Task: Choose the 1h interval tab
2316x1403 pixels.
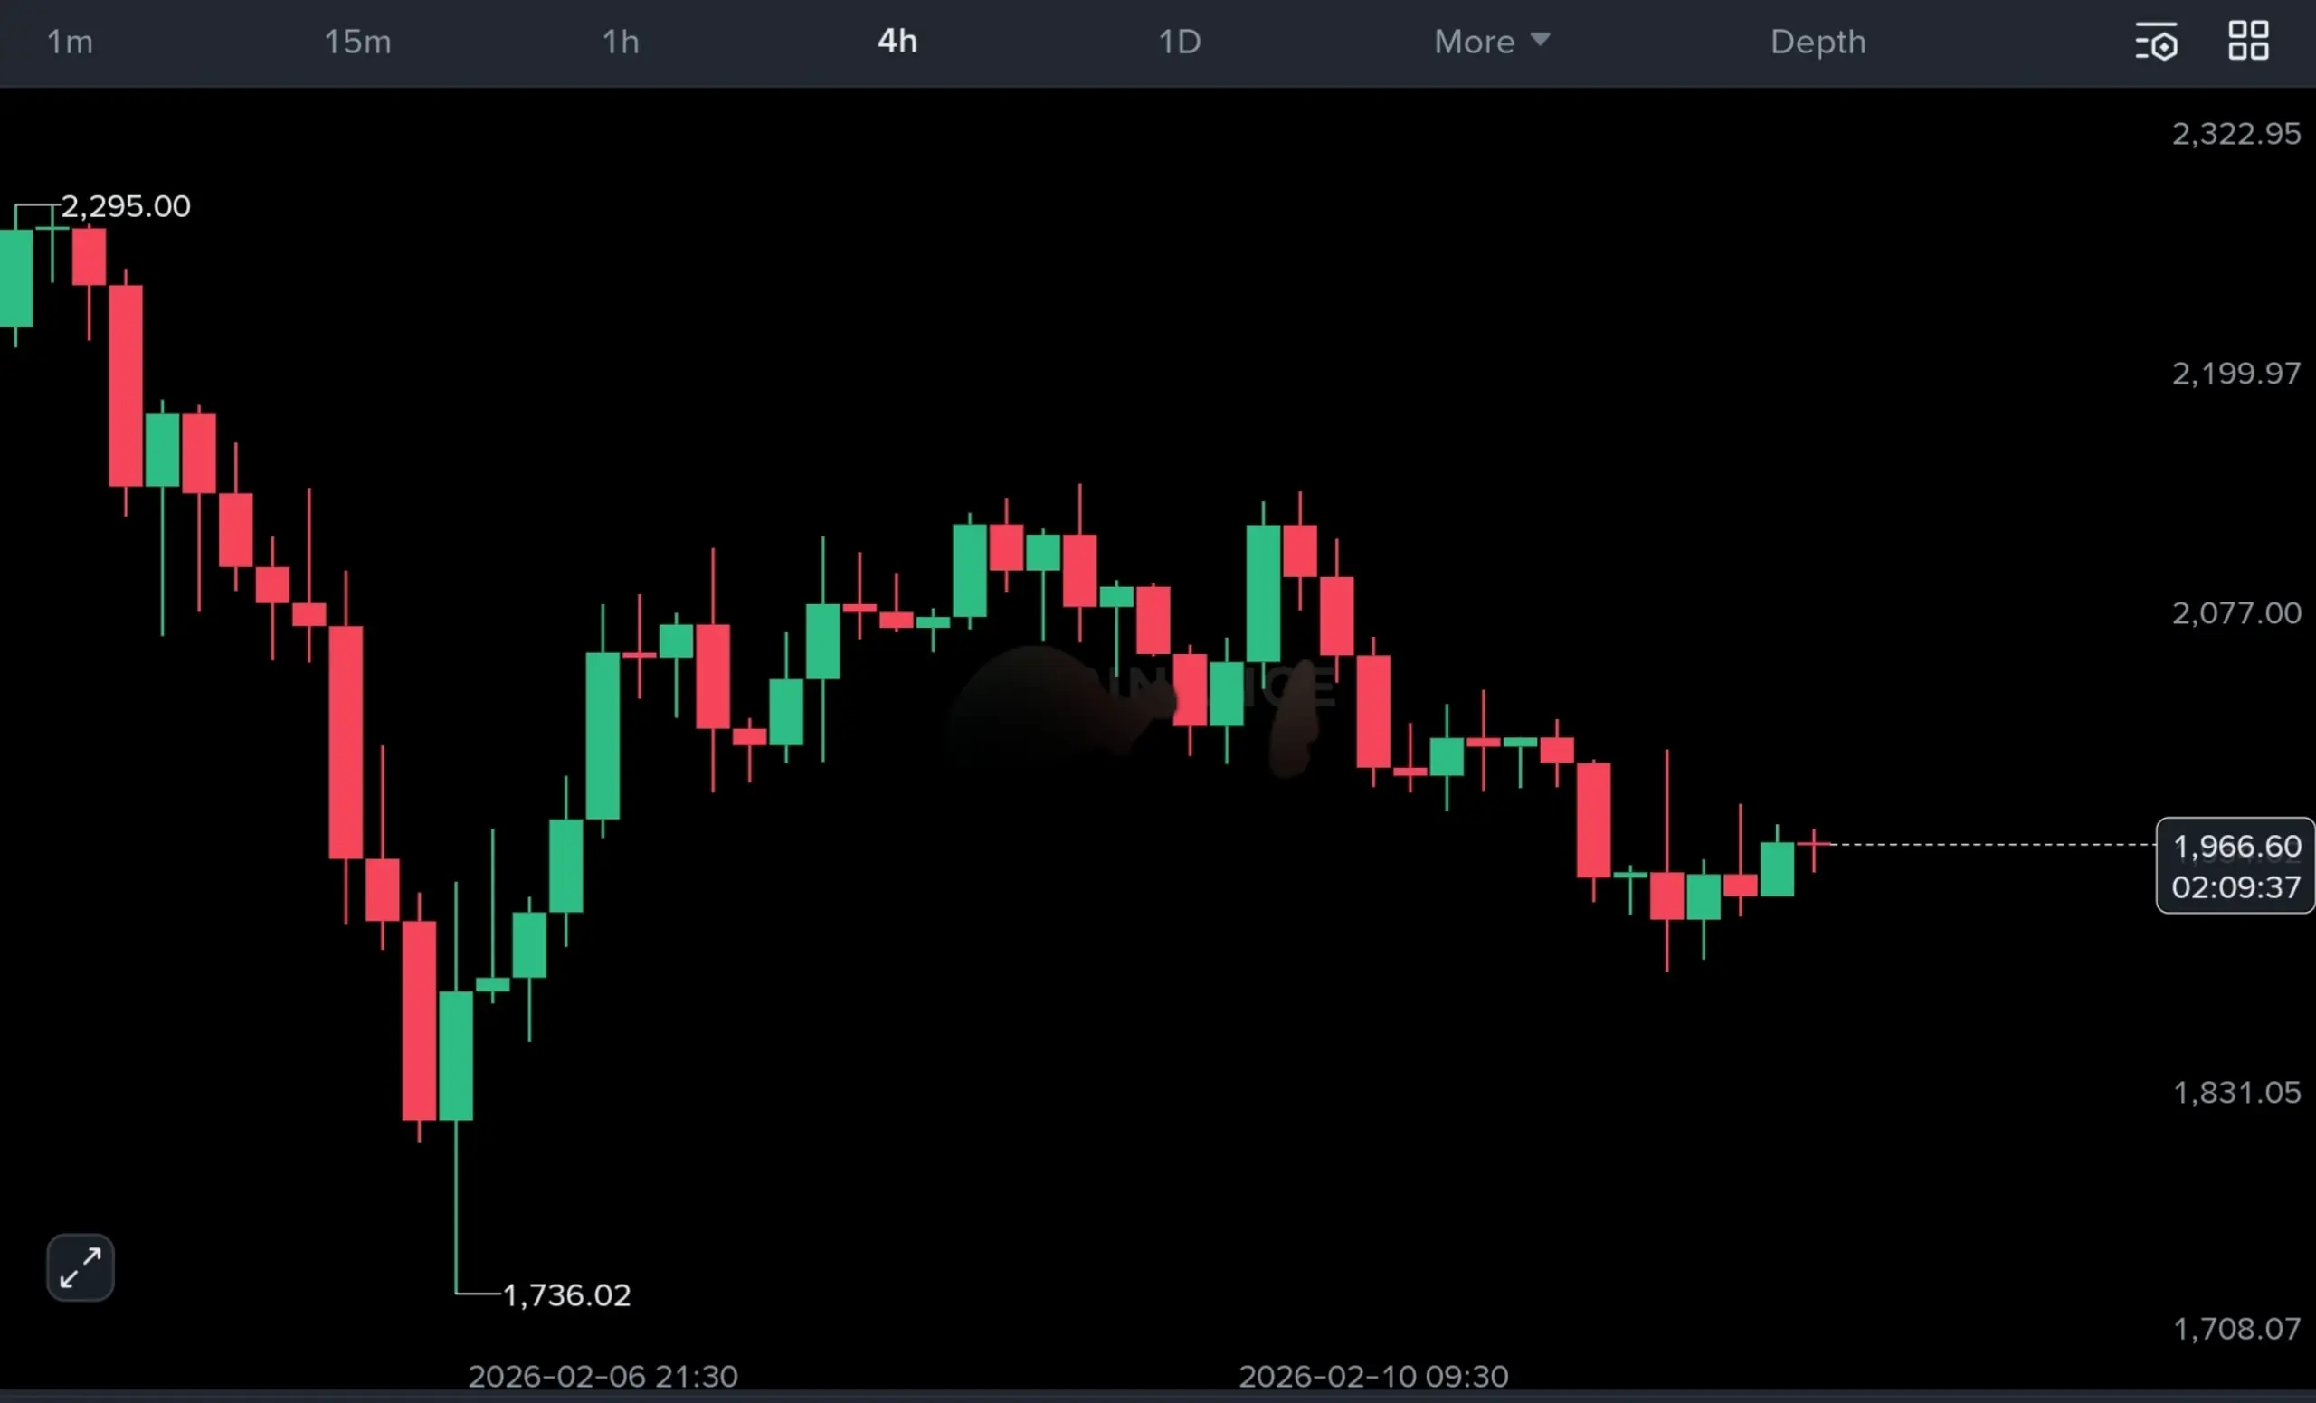Action: pos(621,43)
